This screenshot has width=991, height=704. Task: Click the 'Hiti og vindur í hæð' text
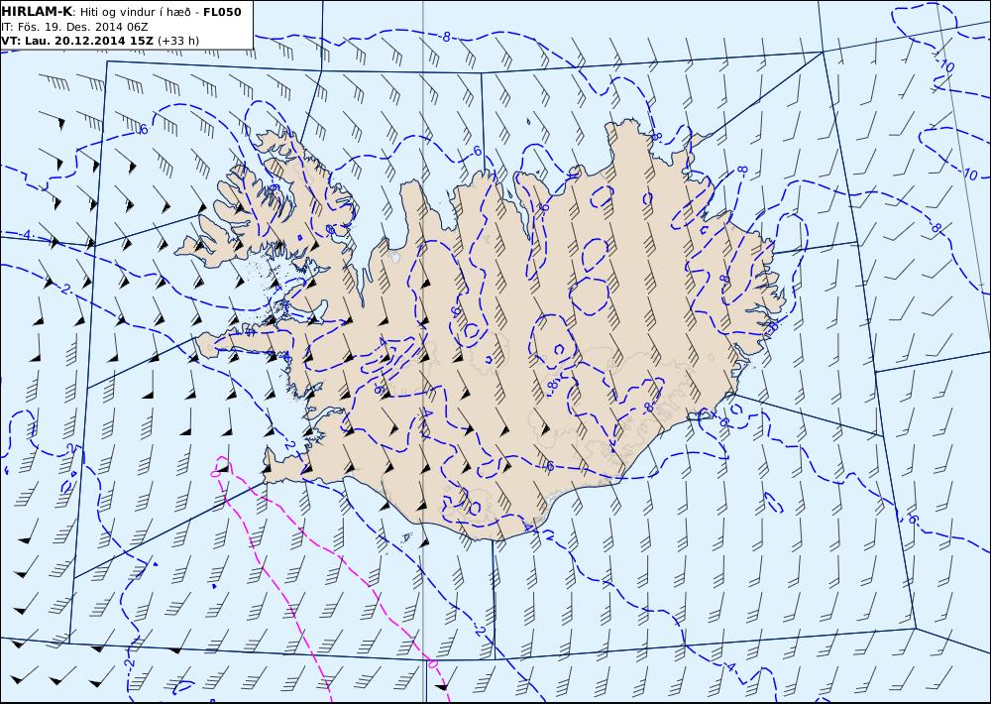135,13
